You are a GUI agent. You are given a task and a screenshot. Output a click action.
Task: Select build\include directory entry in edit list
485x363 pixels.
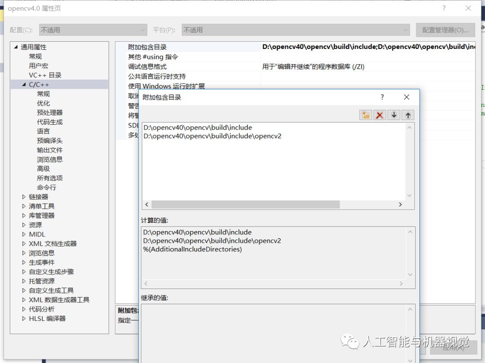click(198, 127)
